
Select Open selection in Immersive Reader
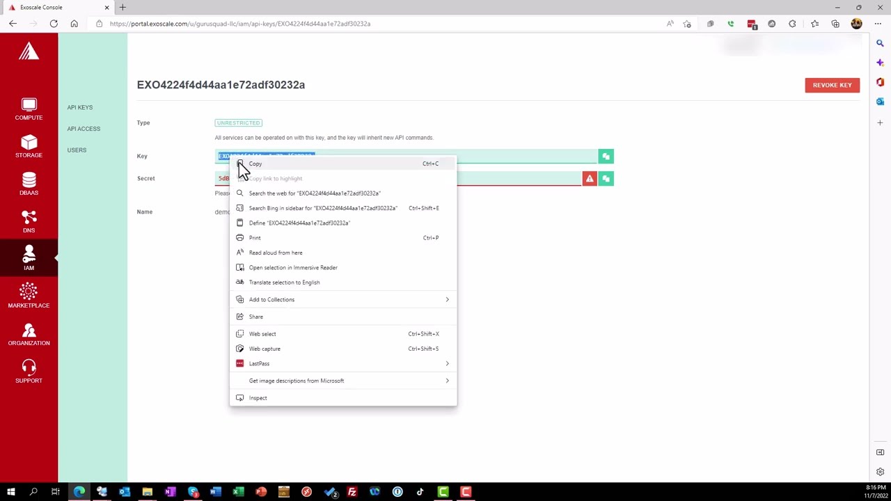point(343,267)
